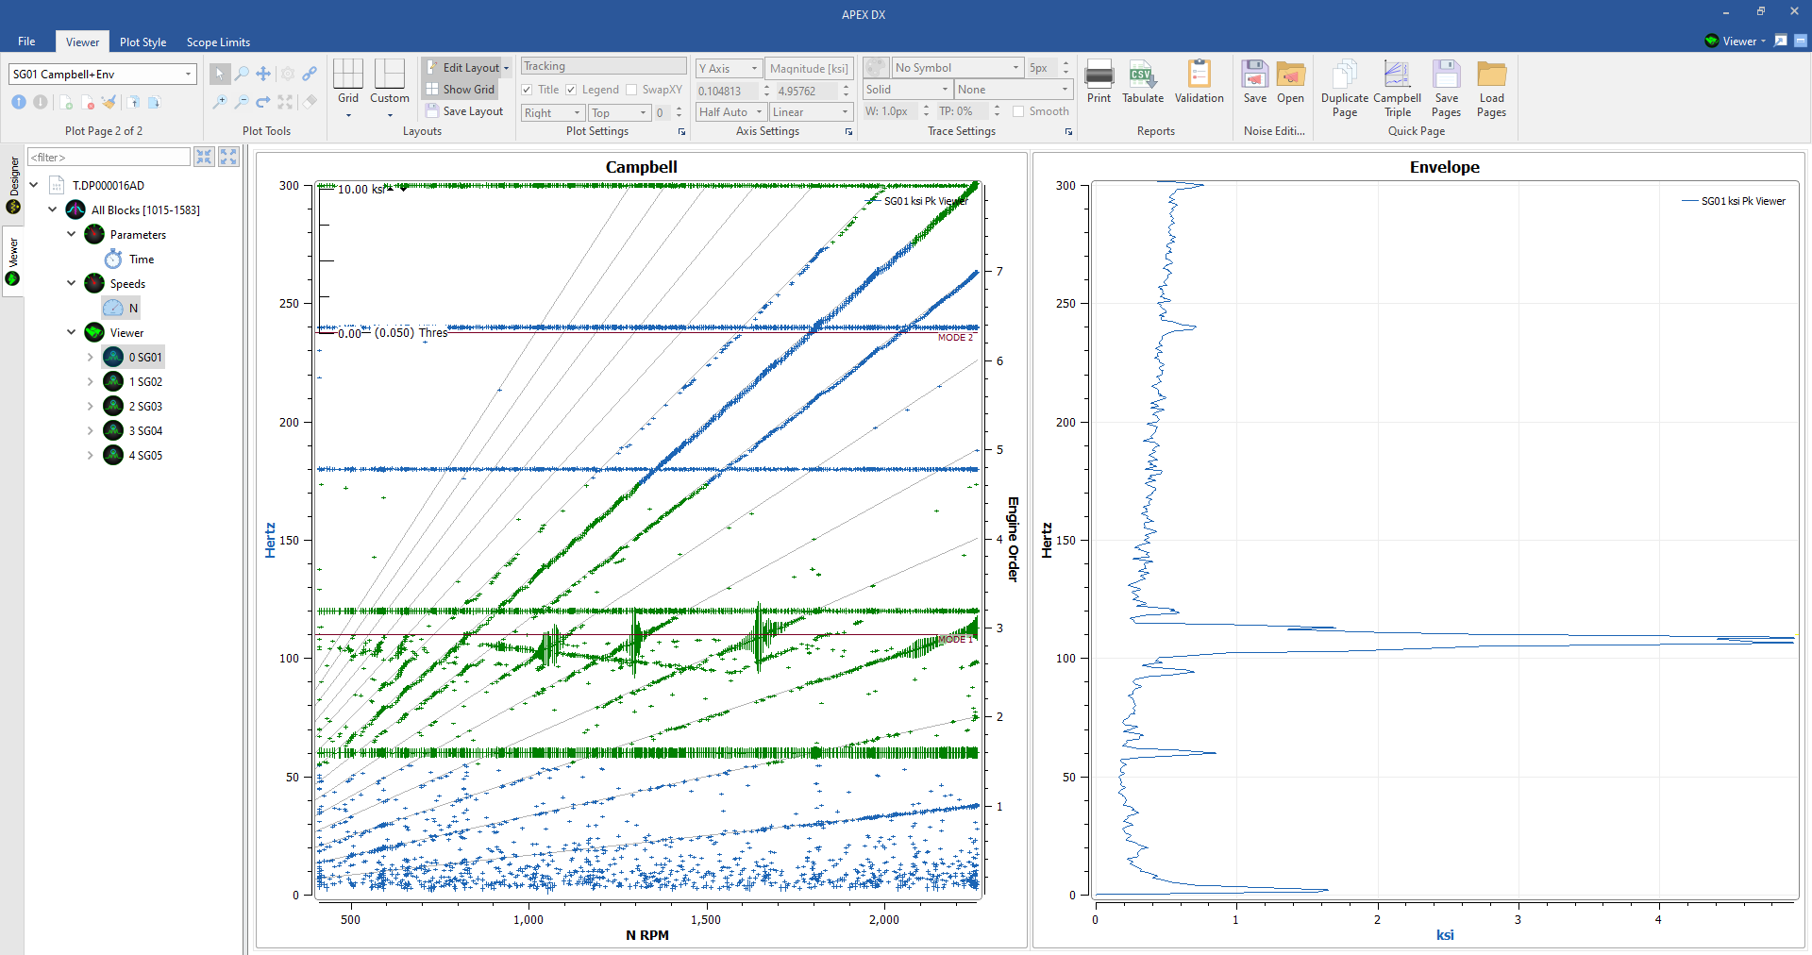The height and width of the screenshot is (955, 1812).
Task: Click the eraser plot tool icon
Action: tap(310, 102)
